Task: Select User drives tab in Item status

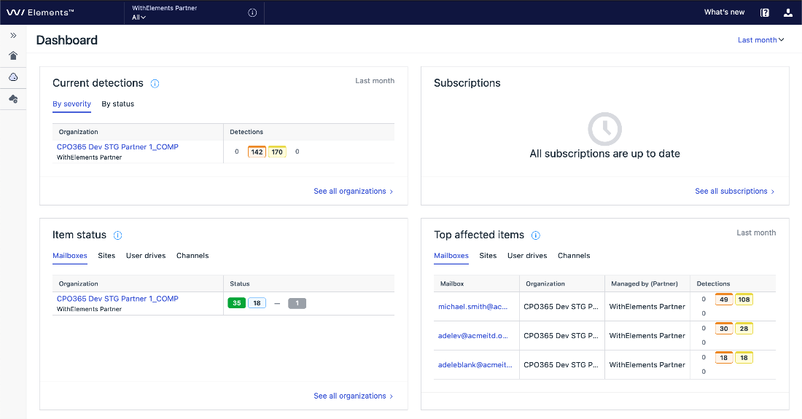Action: (x=146, y=256)
